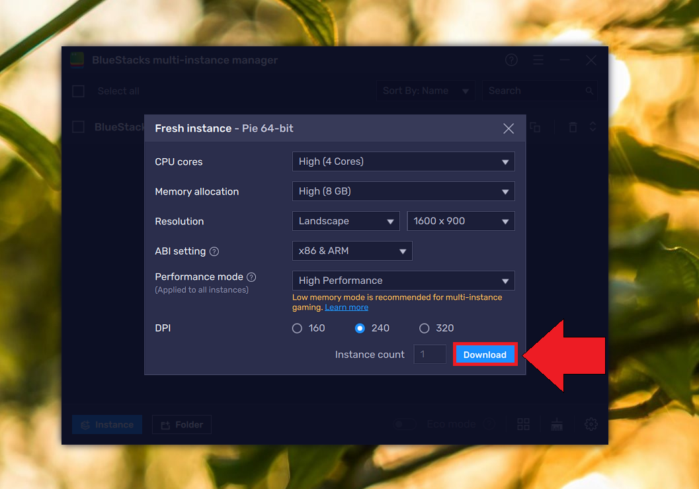This screenshot has width=699, height=489.
Task: Switch to the Folder tab
Action: (x=181, y=424)
